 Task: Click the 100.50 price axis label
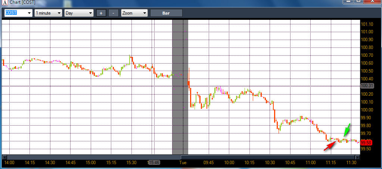(367, 71)
